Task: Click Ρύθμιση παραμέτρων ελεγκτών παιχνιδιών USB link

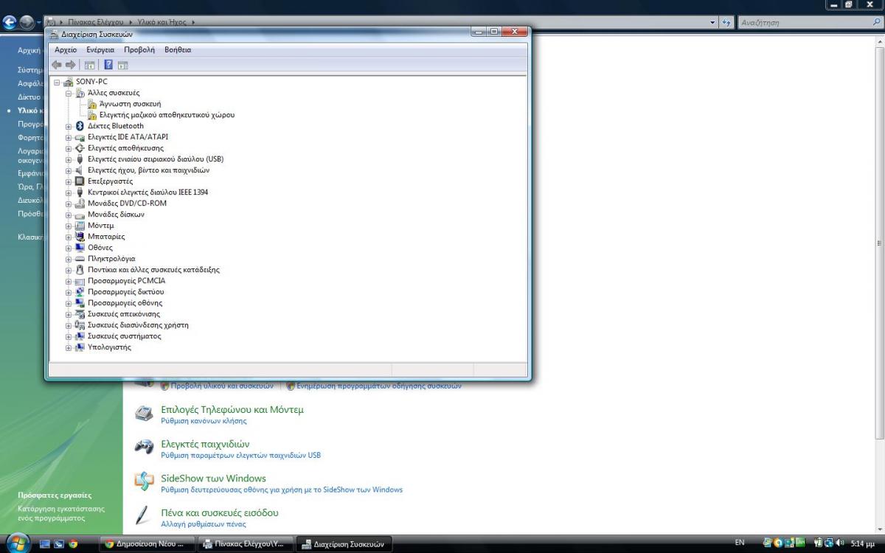Action: click(240, 455)
